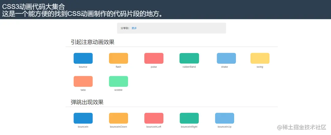
Task: Click the 弹跳出现效果 section heading
Action: point(87,102)
